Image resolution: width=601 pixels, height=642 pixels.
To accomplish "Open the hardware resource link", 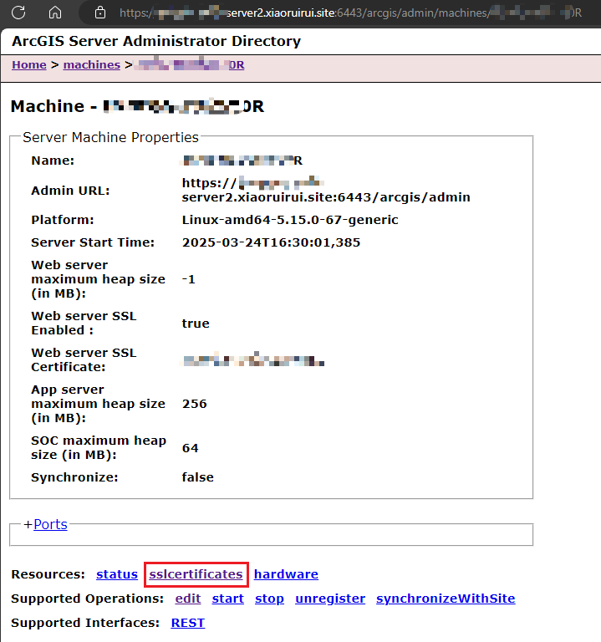I will [x=286, y=574].
